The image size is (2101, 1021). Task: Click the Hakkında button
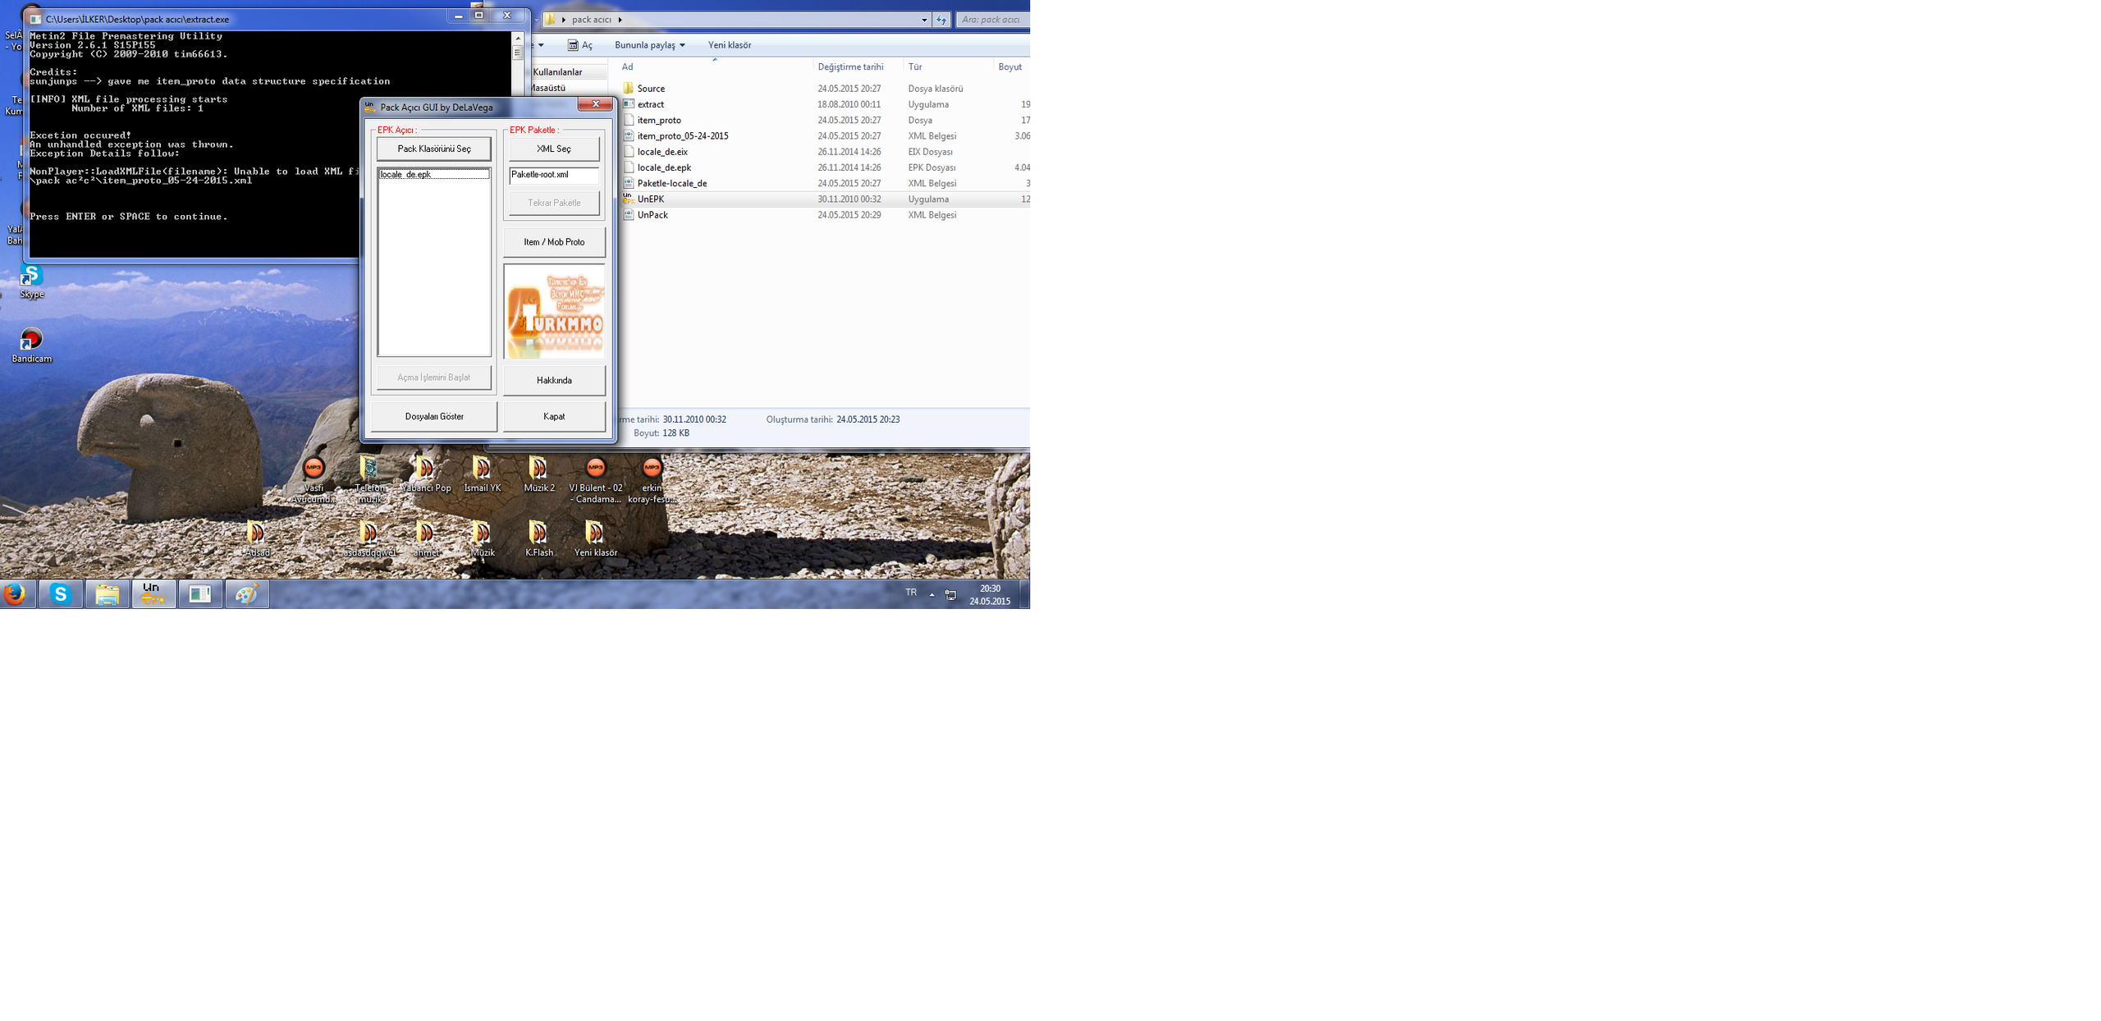pos(554,380)
